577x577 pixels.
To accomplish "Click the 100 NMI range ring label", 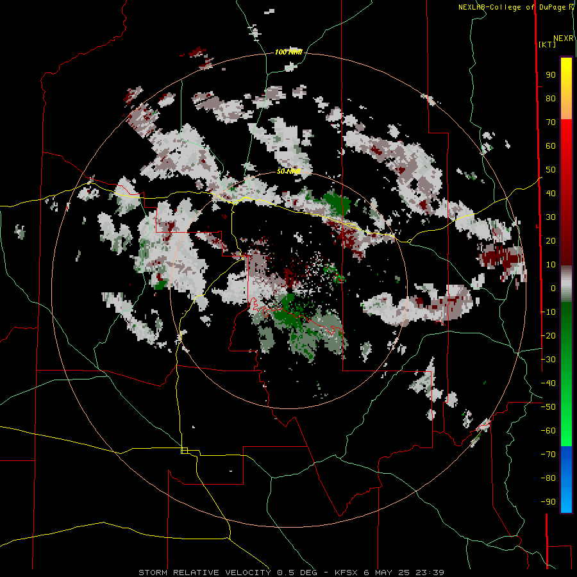I will 288,53.
